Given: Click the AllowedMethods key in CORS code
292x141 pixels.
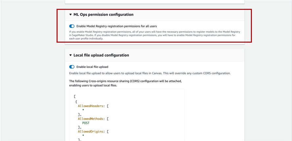Looking at the screenshot, I should pyautogui.click(x=90, y=119).
